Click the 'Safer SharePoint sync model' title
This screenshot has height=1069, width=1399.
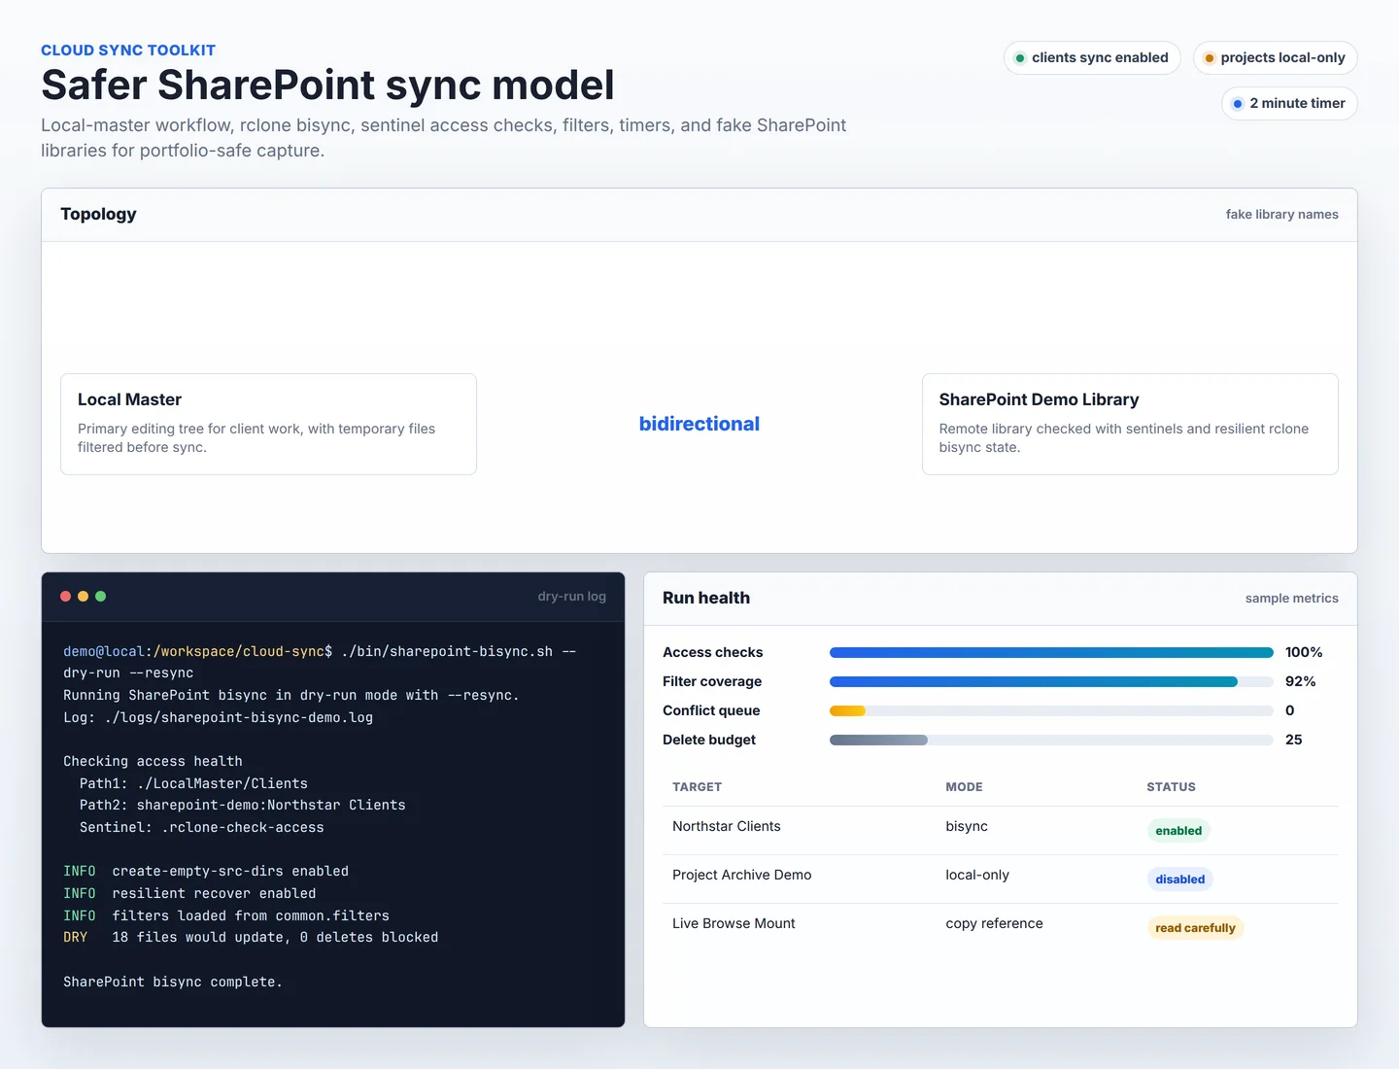(x=327, y=85)
